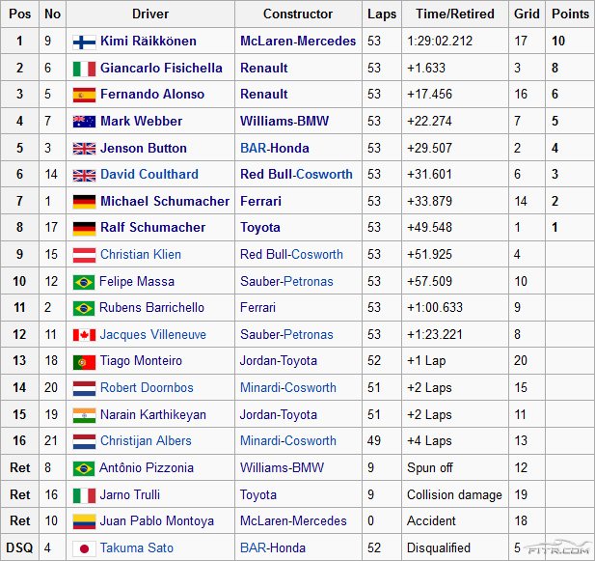Image resolution: width=595 pixels, height=561 pixels.
Task: Click the Points column header
Action: (570, 14)
